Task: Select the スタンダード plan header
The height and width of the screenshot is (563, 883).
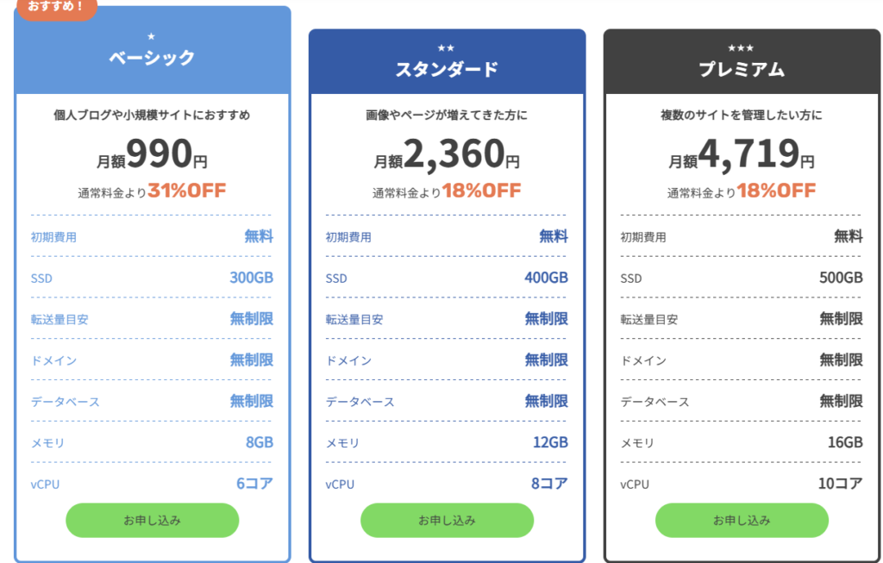Action: click(447, 70)
